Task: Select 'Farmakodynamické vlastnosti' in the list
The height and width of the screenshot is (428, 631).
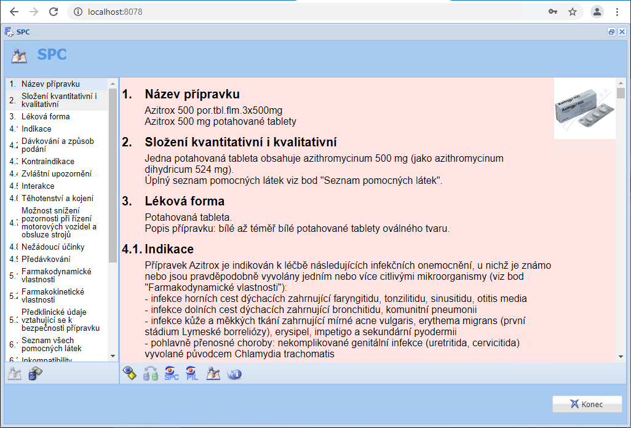Action: click(57, 275)
